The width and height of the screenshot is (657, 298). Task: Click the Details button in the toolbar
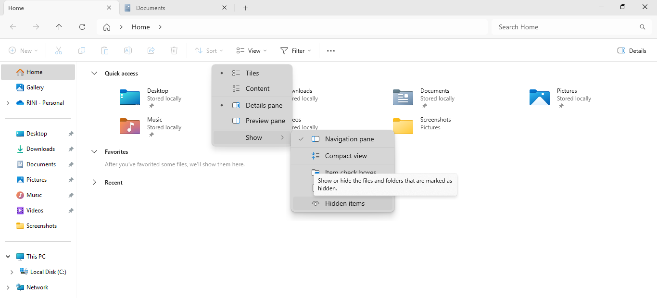point(632,50)
